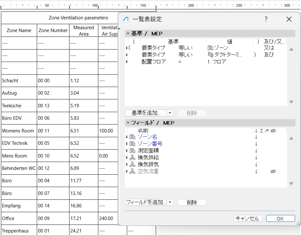Screen dimensions: 301x235
Task: Open the フィールドを追加 dropdown arrow
Action: pos(170,202)
